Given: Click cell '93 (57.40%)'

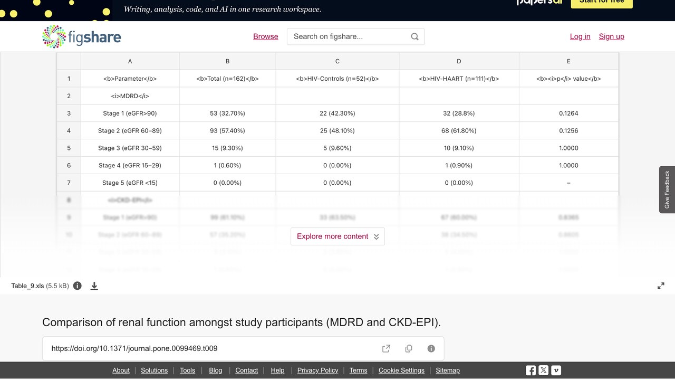Looking at the screenshot, I should pos(227,130).
